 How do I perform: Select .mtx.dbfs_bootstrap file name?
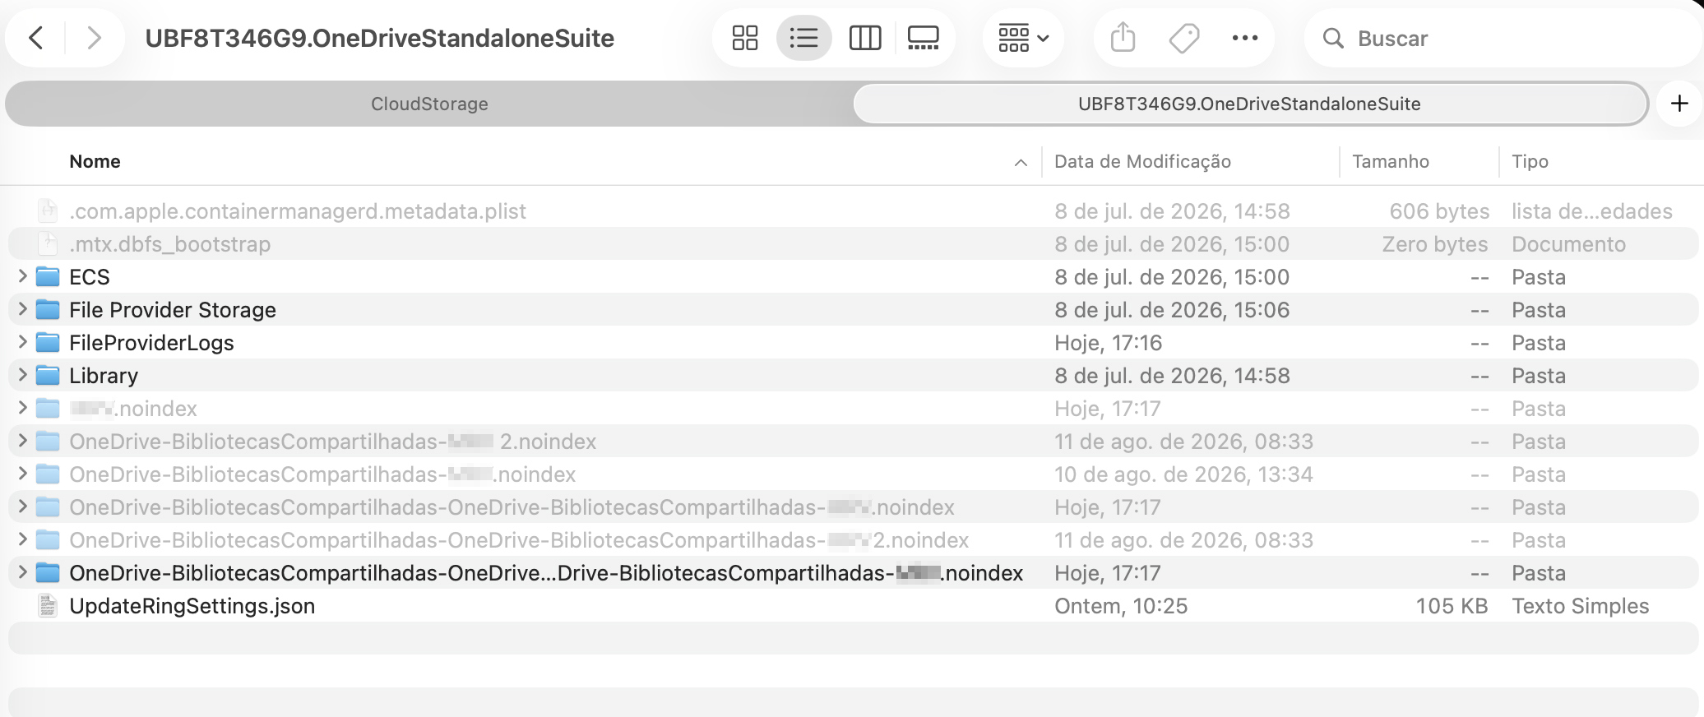point(169,244)
